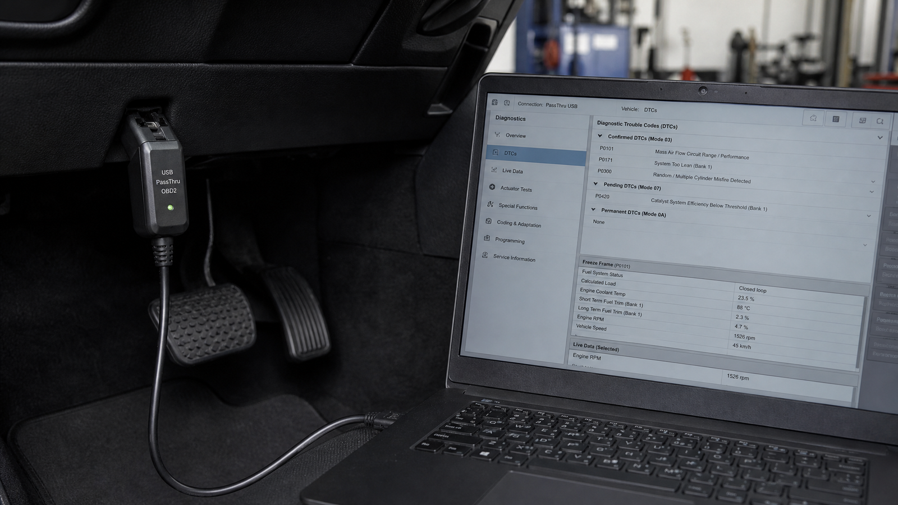Click the engine icon toolbar button
The width and height of the screenshot is (898, 505).
[x=813, y=118]
